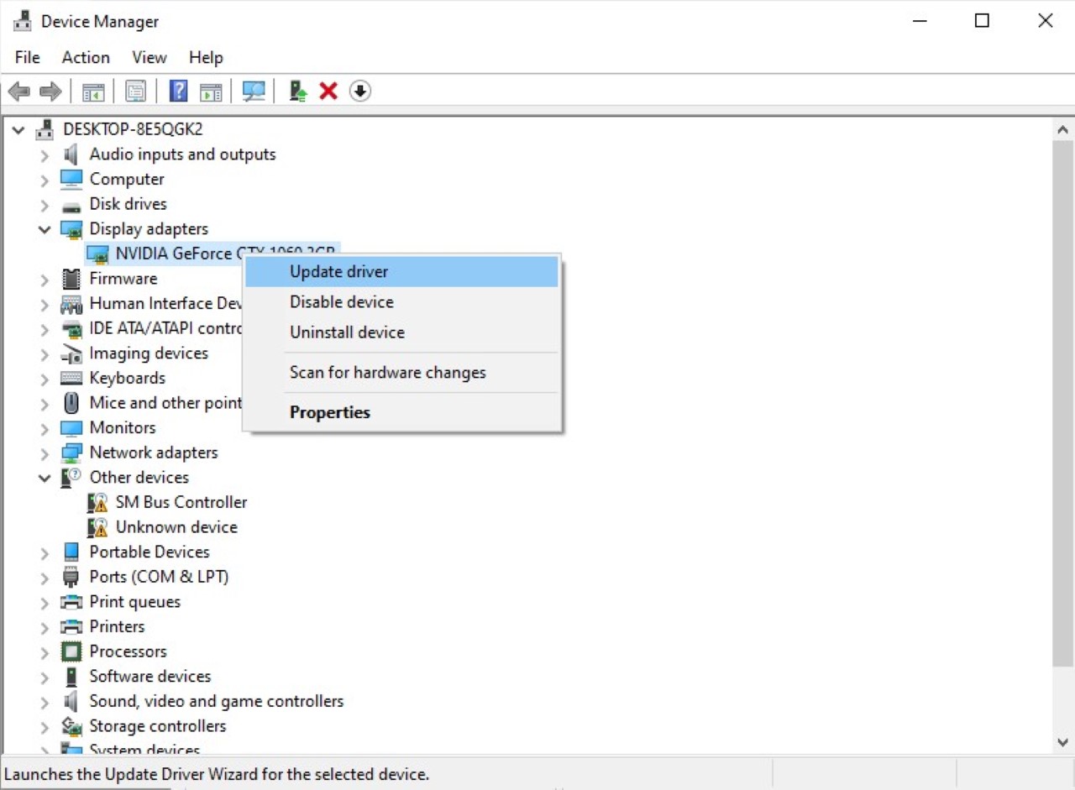Click the scrollbar down arrow
Image resolution: width=1075 pixels, height=790 pixels.
pyautogui.click(x=1062, y=742)
